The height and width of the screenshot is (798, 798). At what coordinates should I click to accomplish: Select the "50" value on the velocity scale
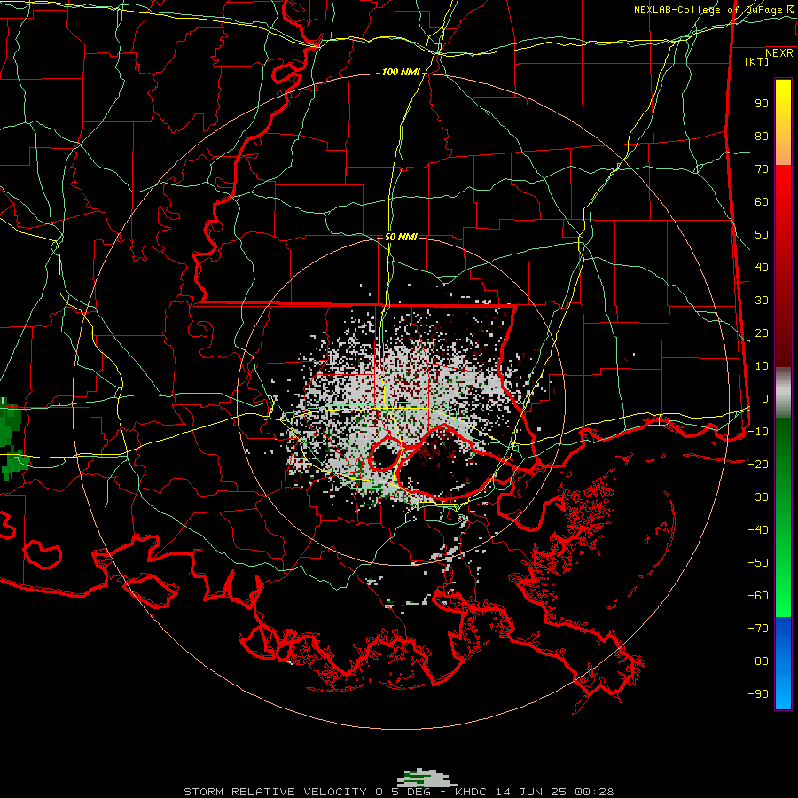click(762, 235)
